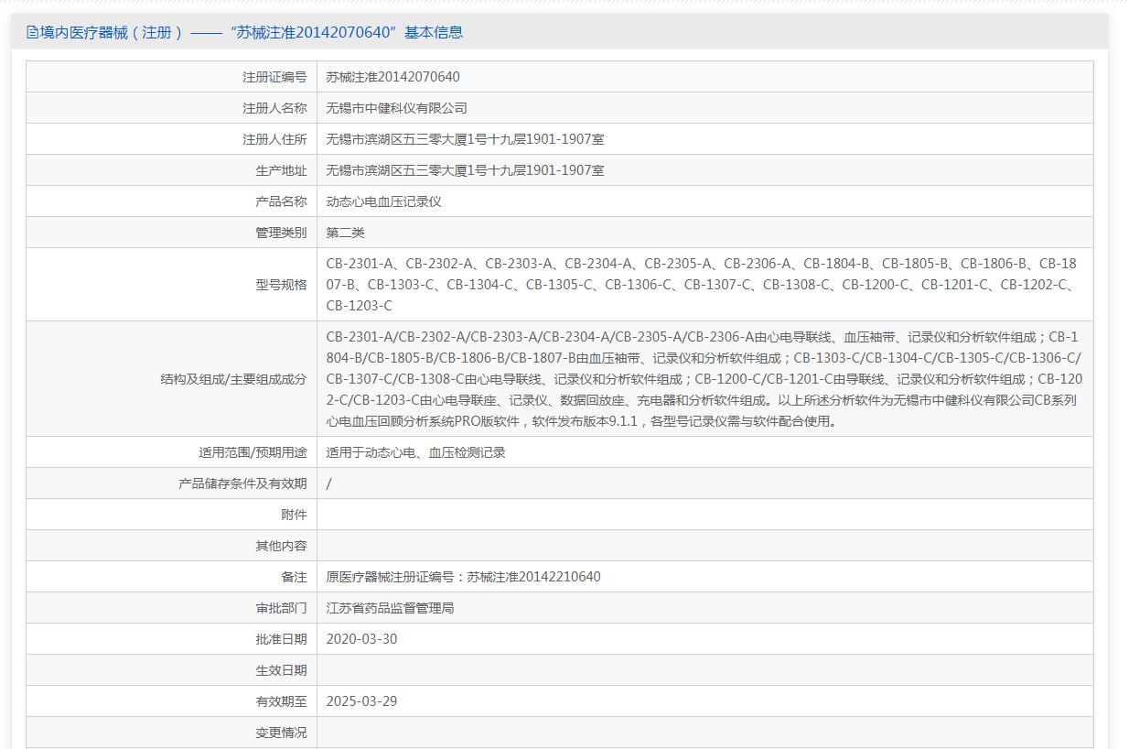This screenshot has width=1129, height=749.
Task: Click the 注册人住所 address value cell
Action: (465, 139)
